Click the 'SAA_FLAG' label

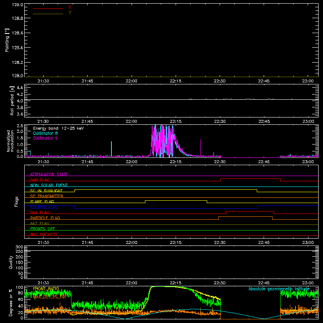[x=40, y=212]
